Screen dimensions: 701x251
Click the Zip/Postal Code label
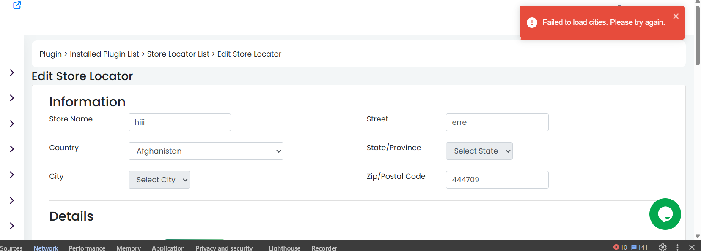pos(396,176)
